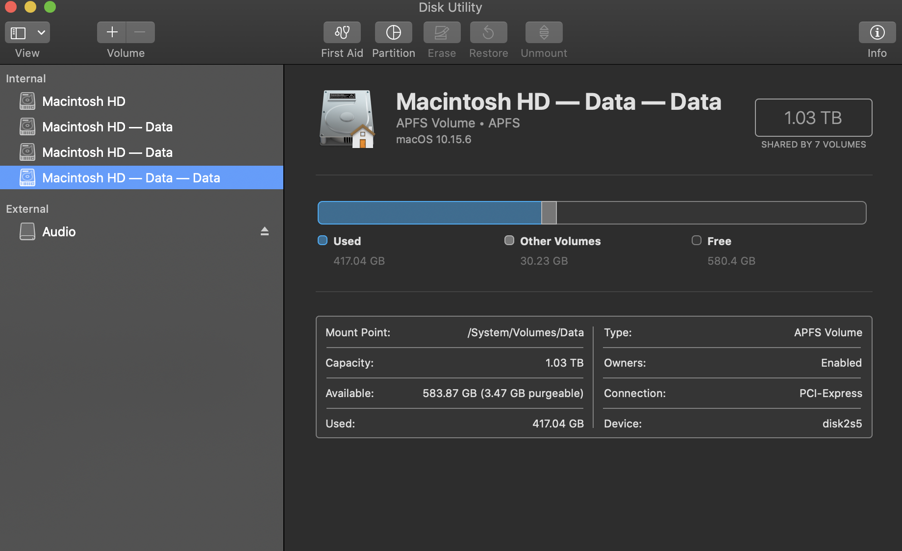Toggle the Used storage legend checkbox
Viewport: 902px width, 551px height.
(x=323, y=240)
